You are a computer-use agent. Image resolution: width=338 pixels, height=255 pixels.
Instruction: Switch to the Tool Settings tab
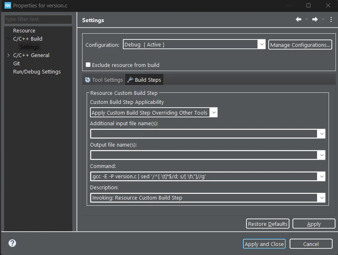pyautogui.click(x=104, y=80)
